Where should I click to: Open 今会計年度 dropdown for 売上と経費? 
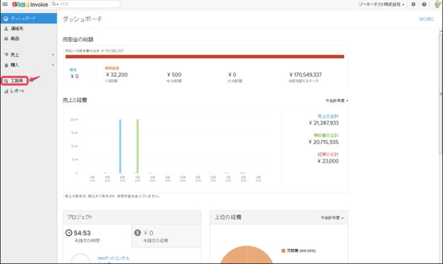click(x=337, y=101)
